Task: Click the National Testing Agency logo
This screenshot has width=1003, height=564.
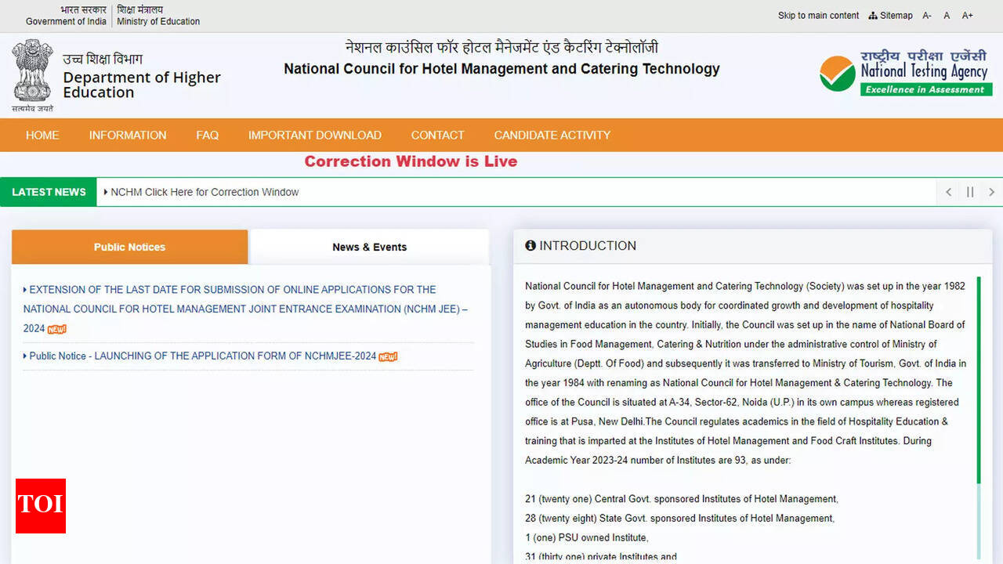Action: pos(905,74)
